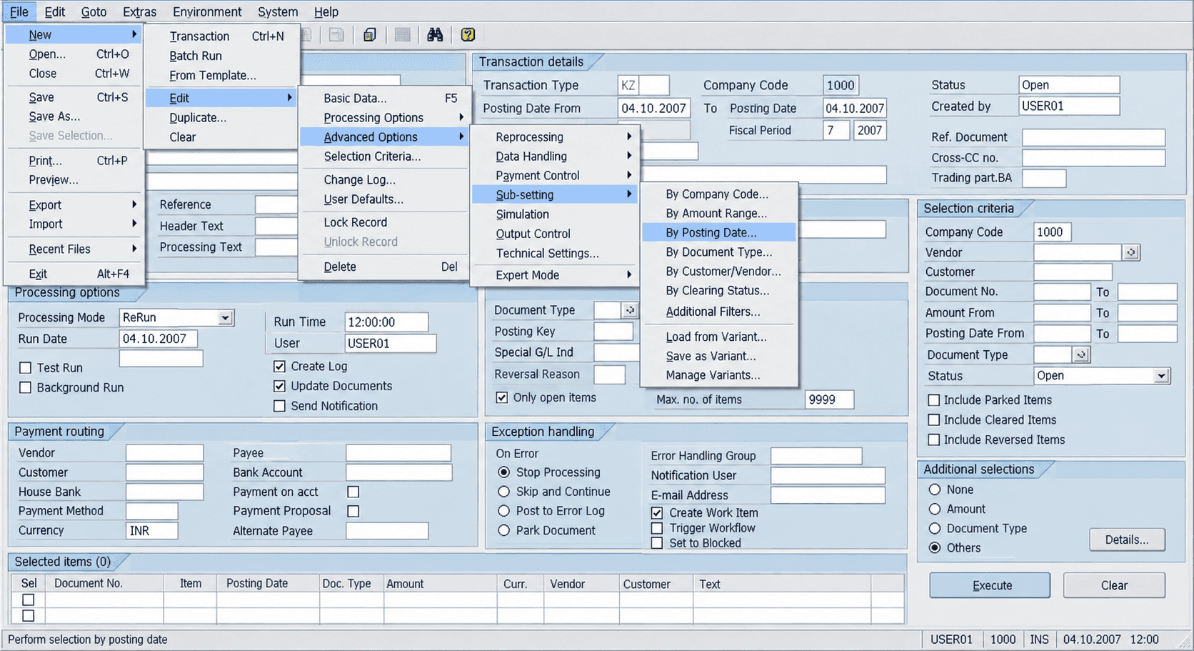
Task: Click the Execute button
Action: [990, 585]
